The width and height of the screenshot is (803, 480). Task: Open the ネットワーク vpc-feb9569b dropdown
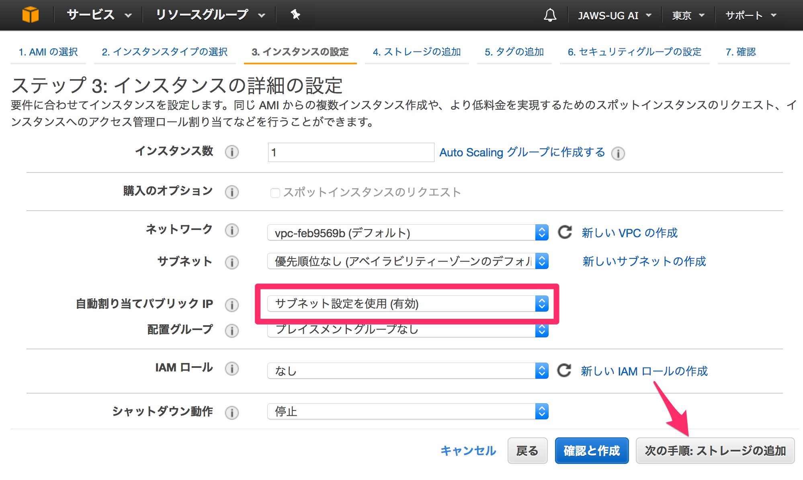pos(408,233)
